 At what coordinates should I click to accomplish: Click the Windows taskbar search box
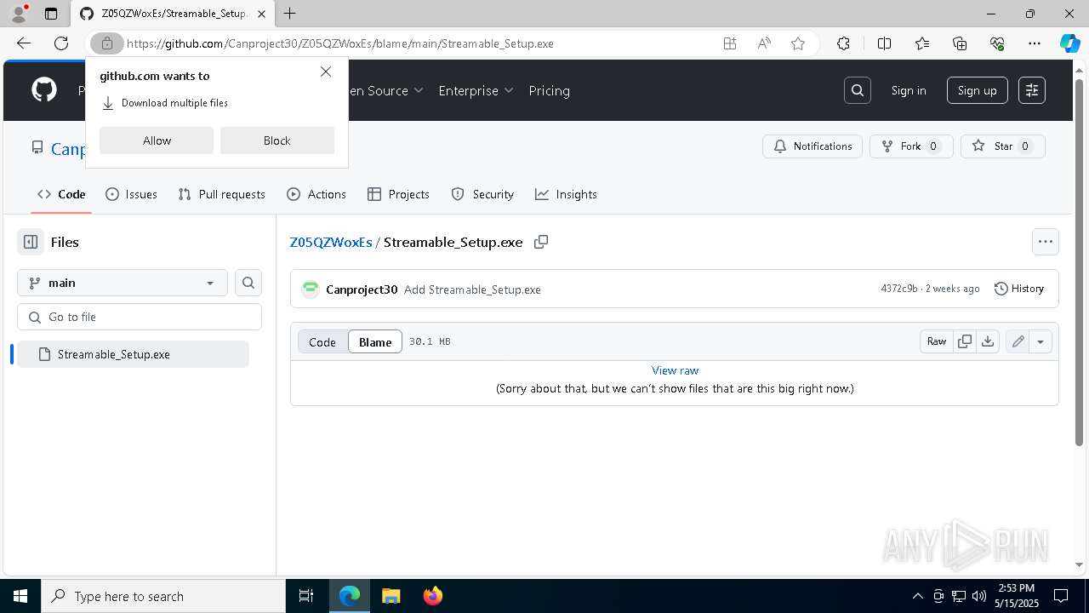point(163,596)
